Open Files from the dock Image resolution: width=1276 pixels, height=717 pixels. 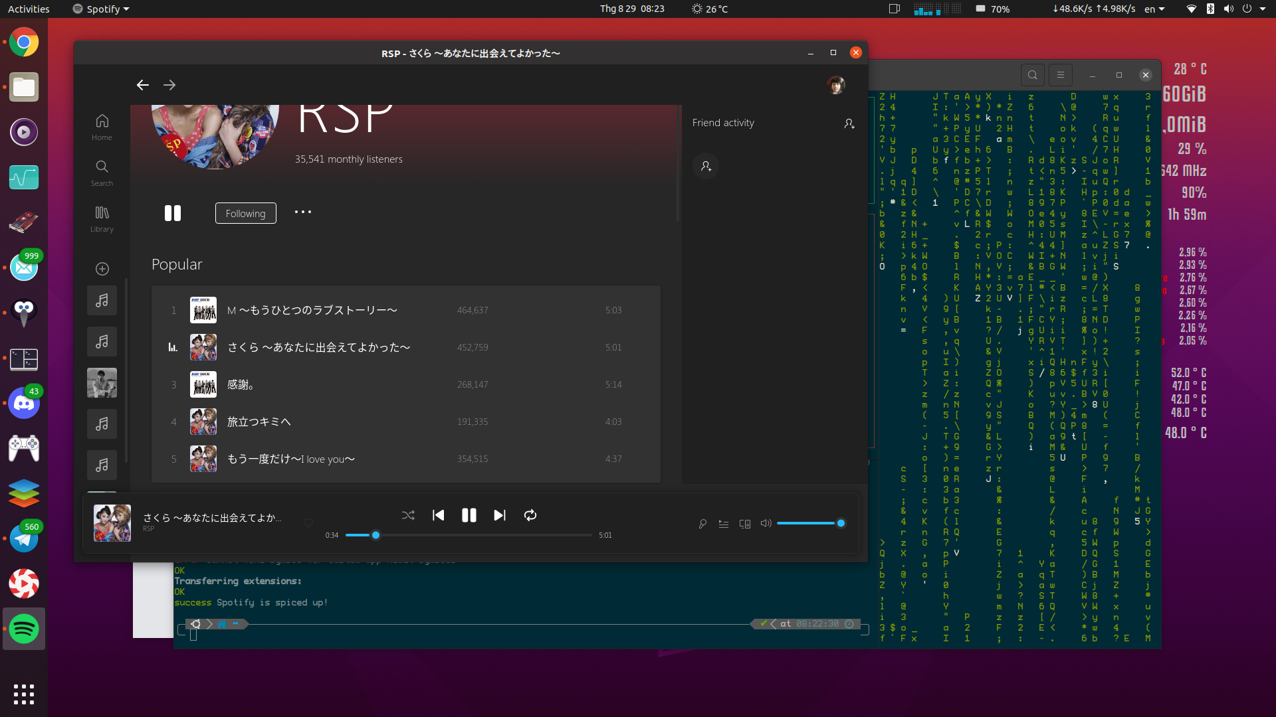click(24, 87)
